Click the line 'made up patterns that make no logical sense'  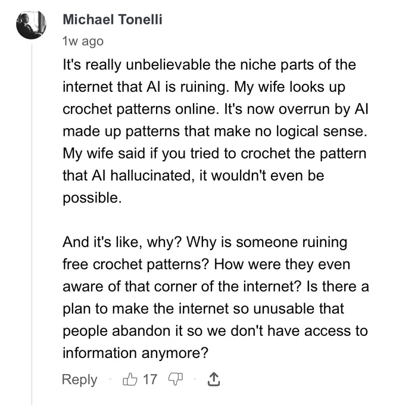tap(215, 132)
